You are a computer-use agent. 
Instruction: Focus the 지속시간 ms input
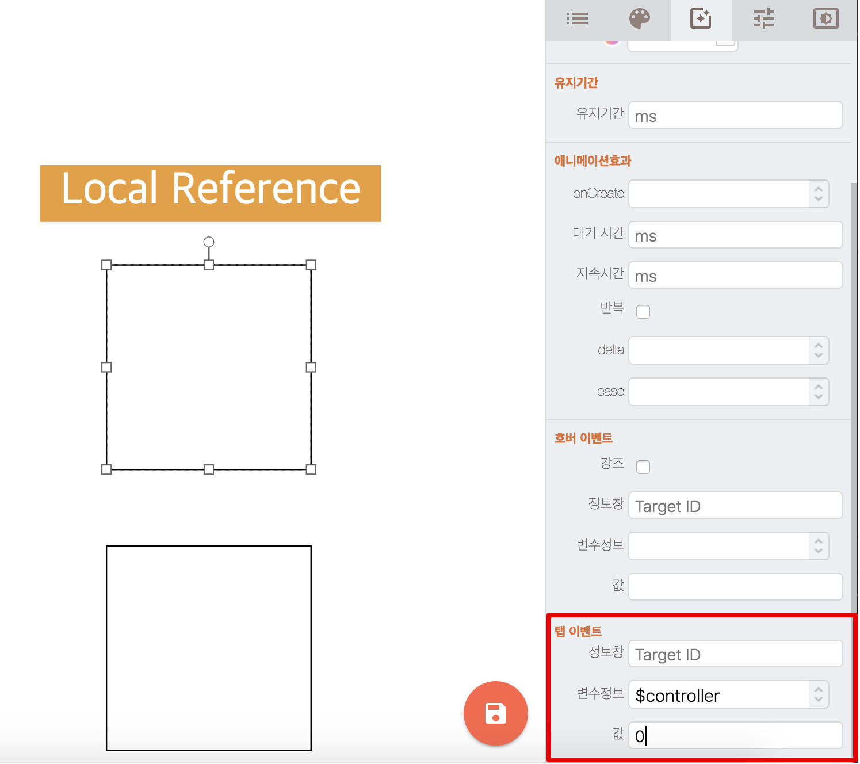pos(735,276)
